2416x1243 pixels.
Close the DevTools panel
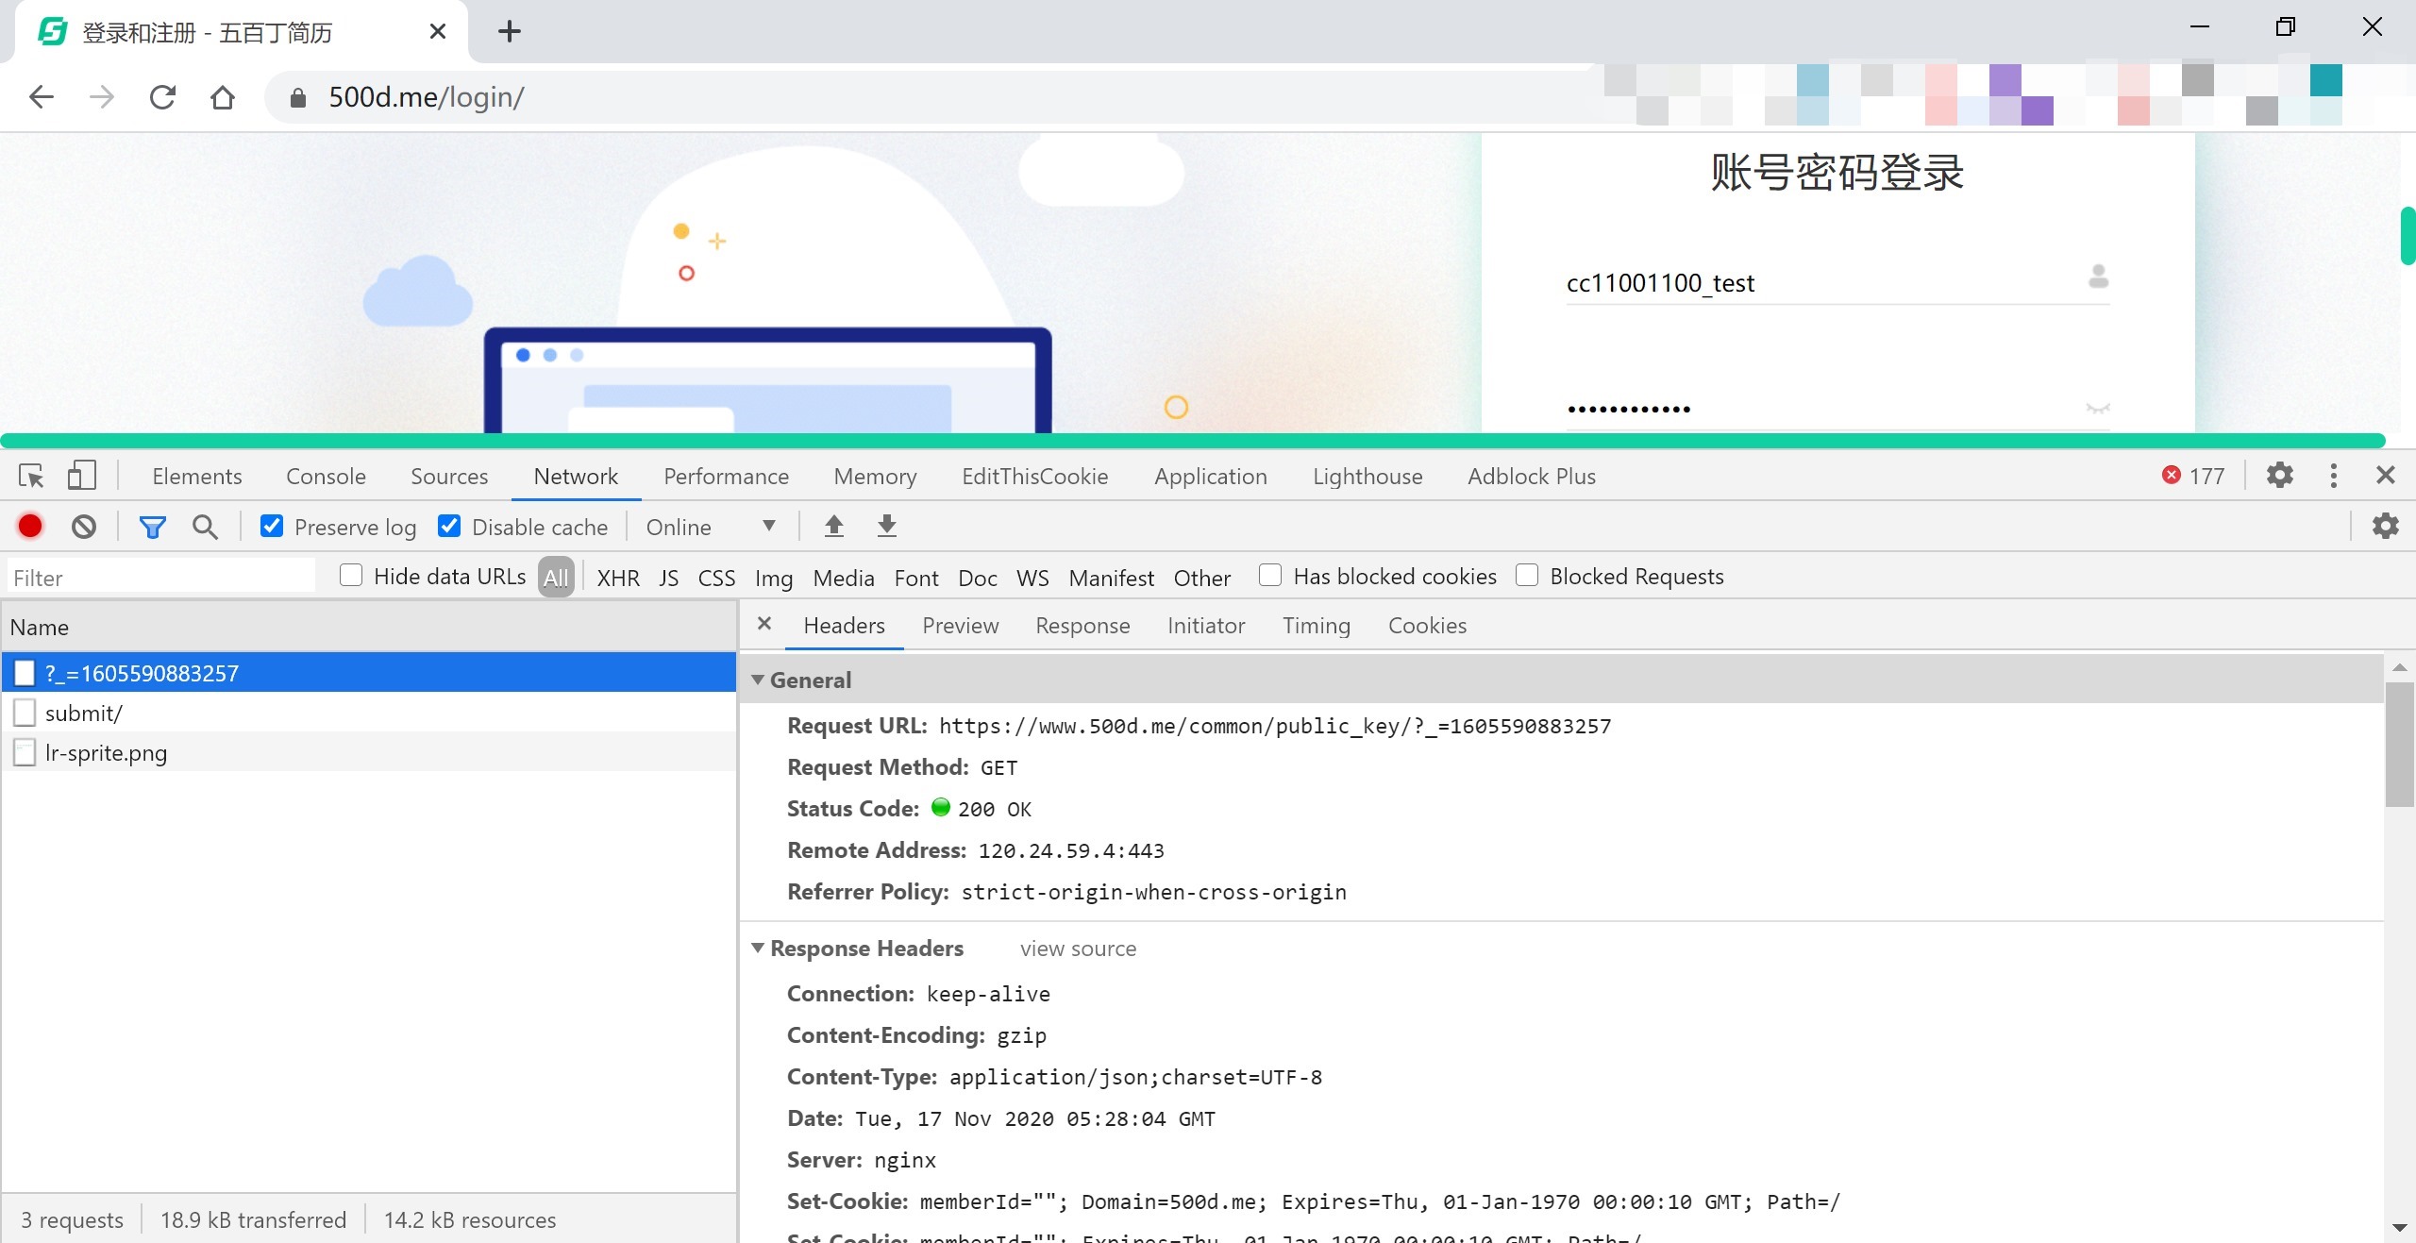click(2385, 475)
